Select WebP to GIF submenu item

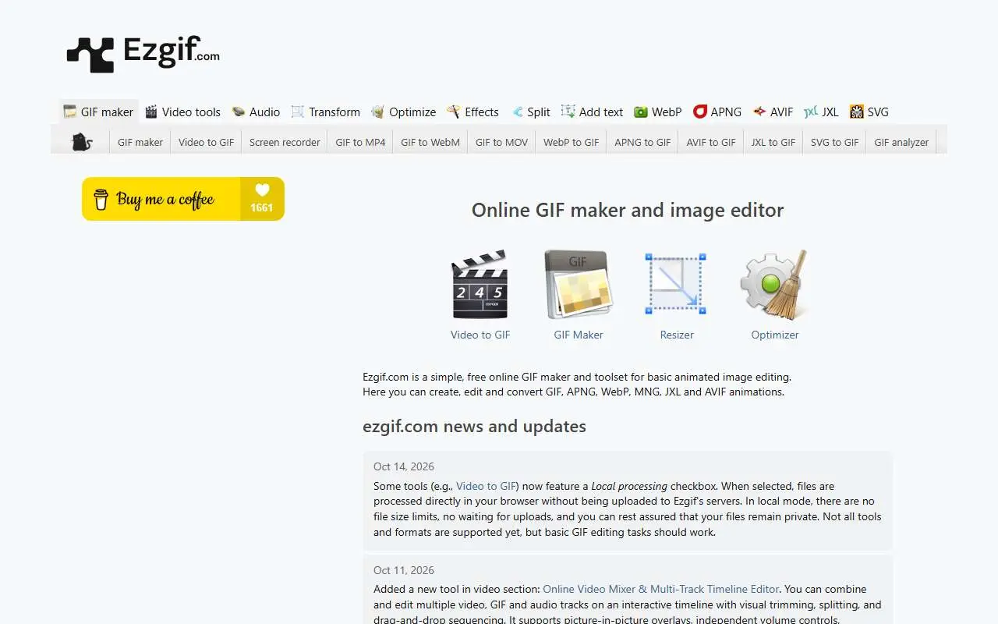571,142
